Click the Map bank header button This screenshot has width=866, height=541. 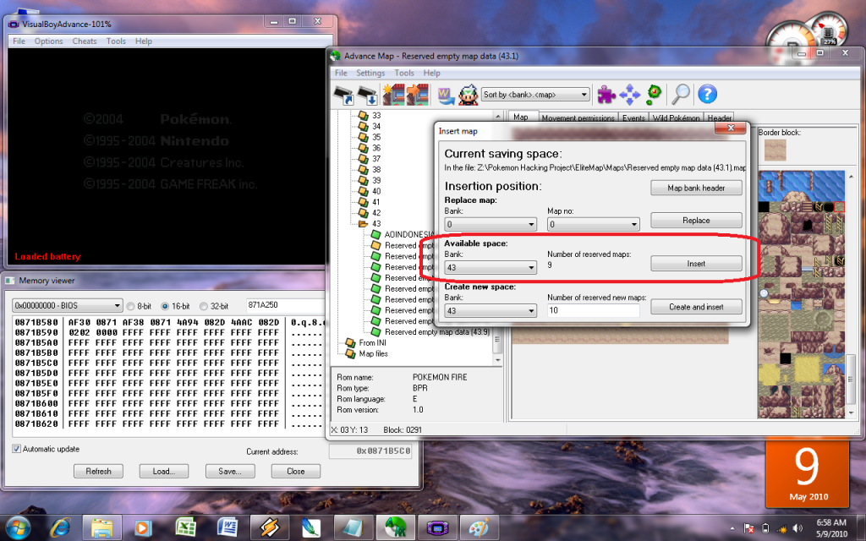tap(696, 188)
